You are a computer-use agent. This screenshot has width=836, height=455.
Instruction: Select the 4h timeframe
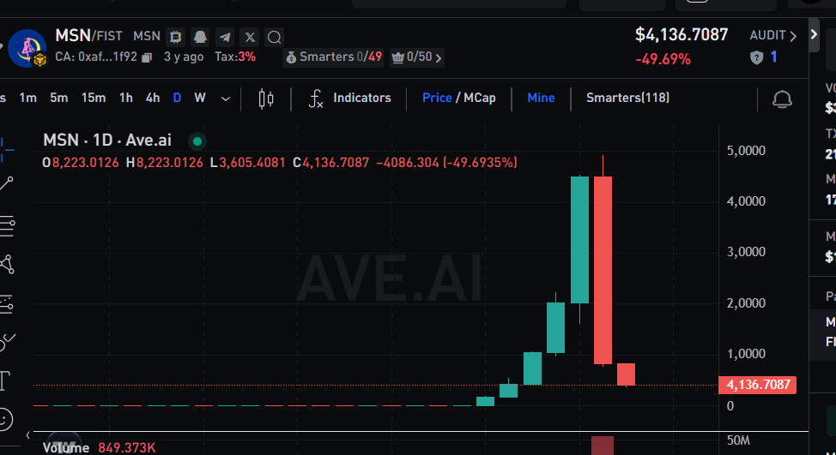153,98
